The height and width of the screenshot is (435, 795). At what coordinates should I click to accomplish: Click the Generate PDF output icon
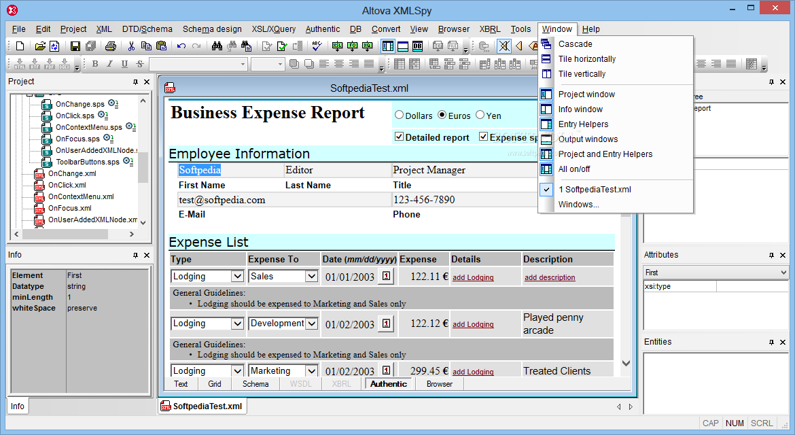click(49, 64)
